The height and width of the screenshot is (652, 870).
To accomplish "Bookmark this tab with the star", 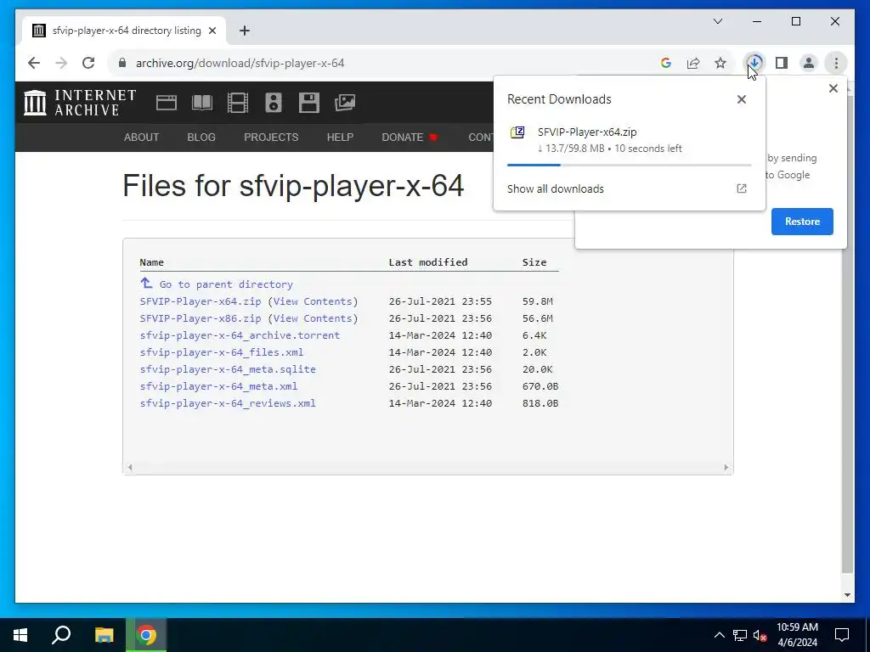I will click(x=720, y=63).
